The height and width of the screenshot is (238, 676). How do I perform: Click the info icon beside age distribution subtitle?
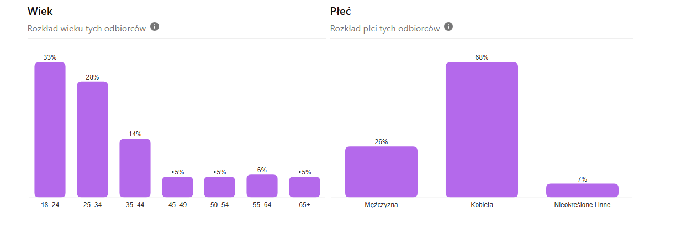pyautogui.click(x=155, y=27)
